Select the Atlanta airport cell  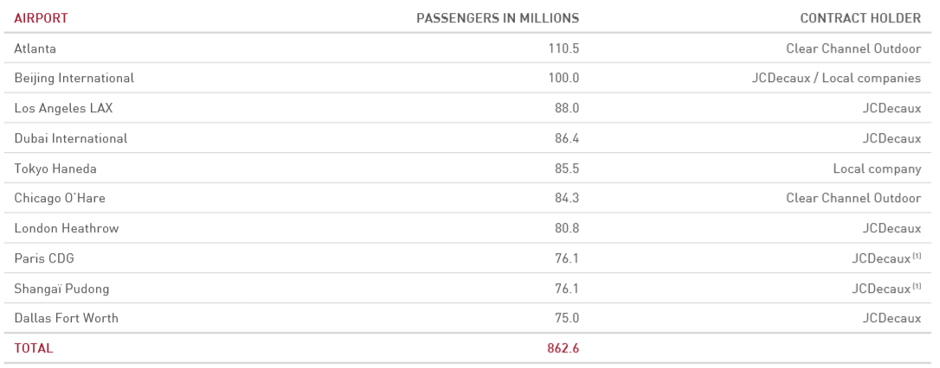(35, 48)
